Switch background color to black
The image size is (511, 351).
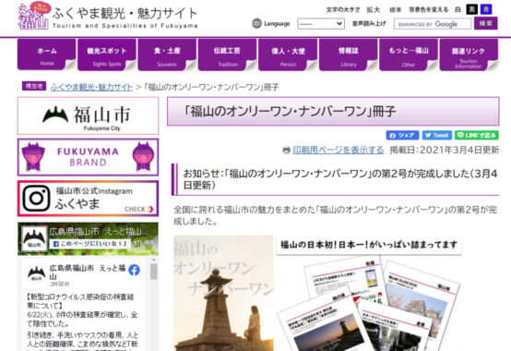[x=471, y=9]
